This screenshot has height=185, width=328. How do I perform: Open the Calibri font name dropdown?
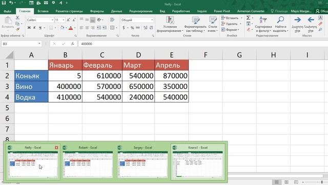(52, 20)
